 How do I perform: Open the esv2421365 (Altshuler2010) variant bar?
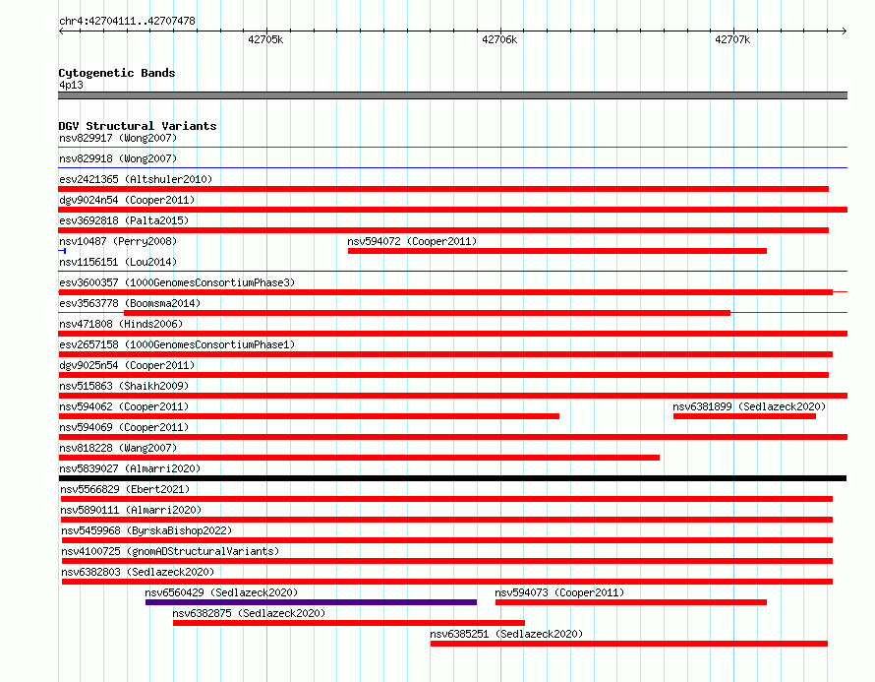click(443, 189)
